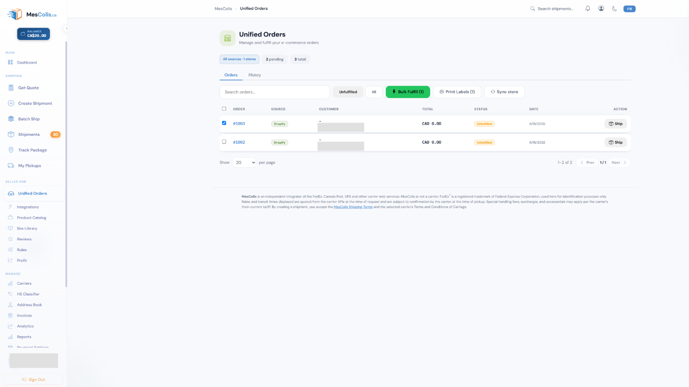Image resolution: width=689 pixels, height=387 pixels.
Task: Click the Address Book person icon
Action: (10, 305)
